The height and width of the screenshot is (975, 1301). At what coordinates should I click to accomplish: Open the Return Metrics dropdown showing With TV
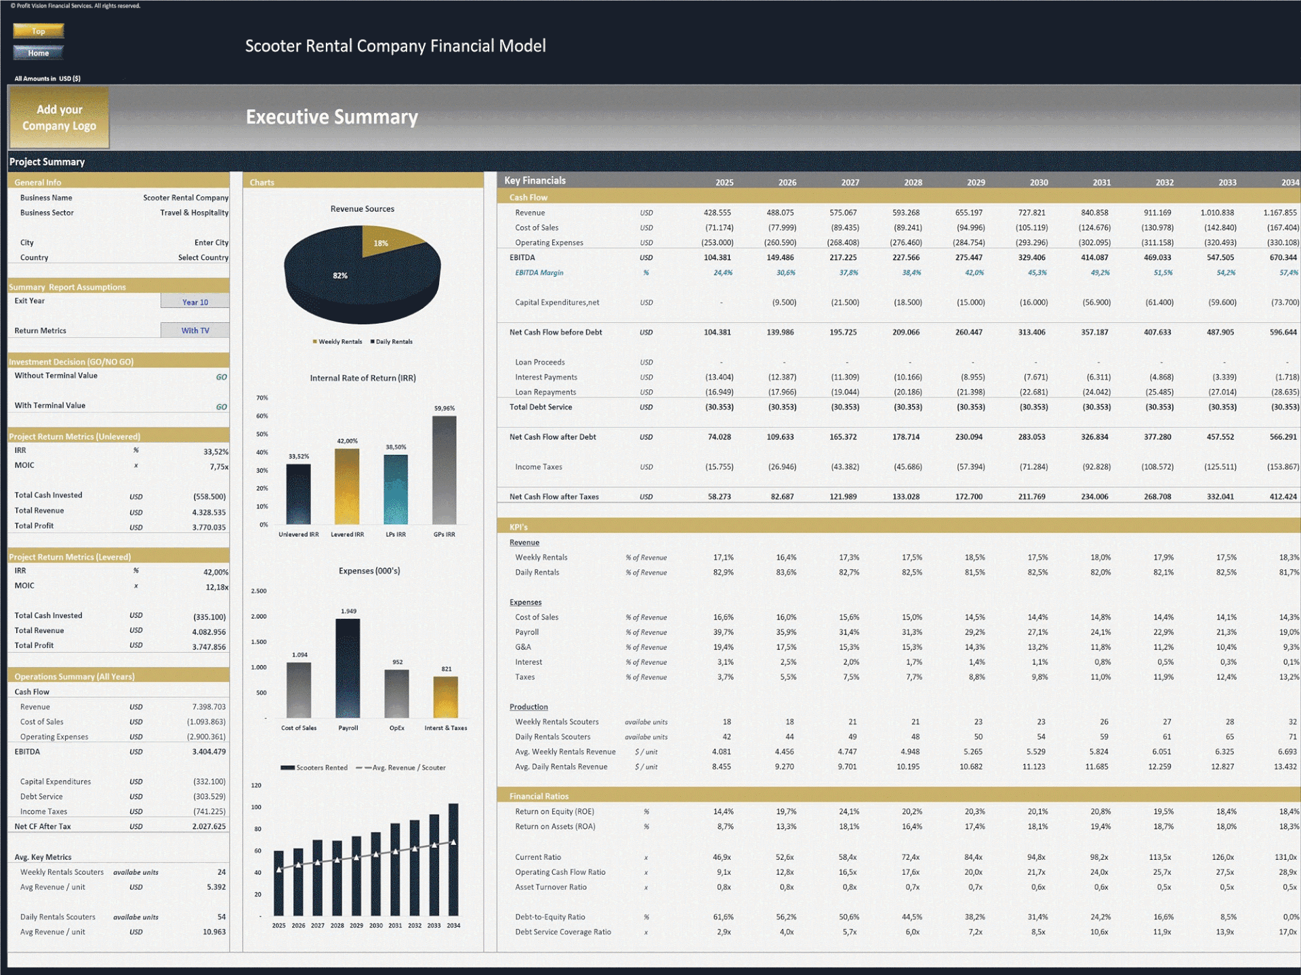(x=195, y=330)
